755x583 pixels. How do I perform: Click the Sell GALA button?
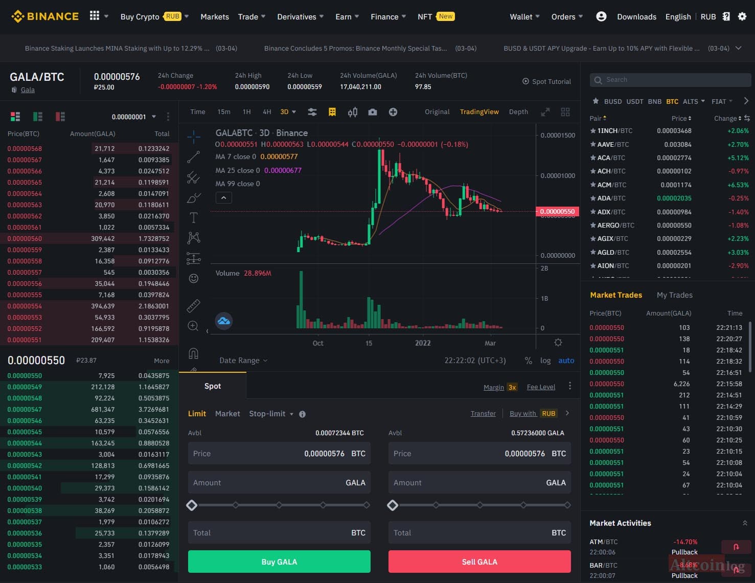point(479,562)
